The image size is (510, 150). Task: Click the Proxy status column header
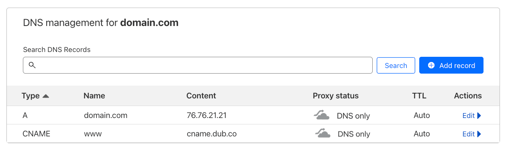pos(336,96)
